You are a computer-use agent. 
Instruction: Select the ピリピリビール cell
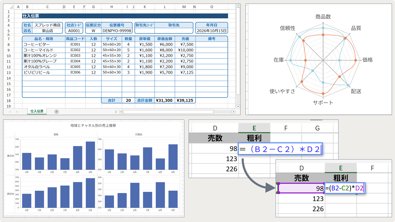pyautogui.click(x=44, y=72)
